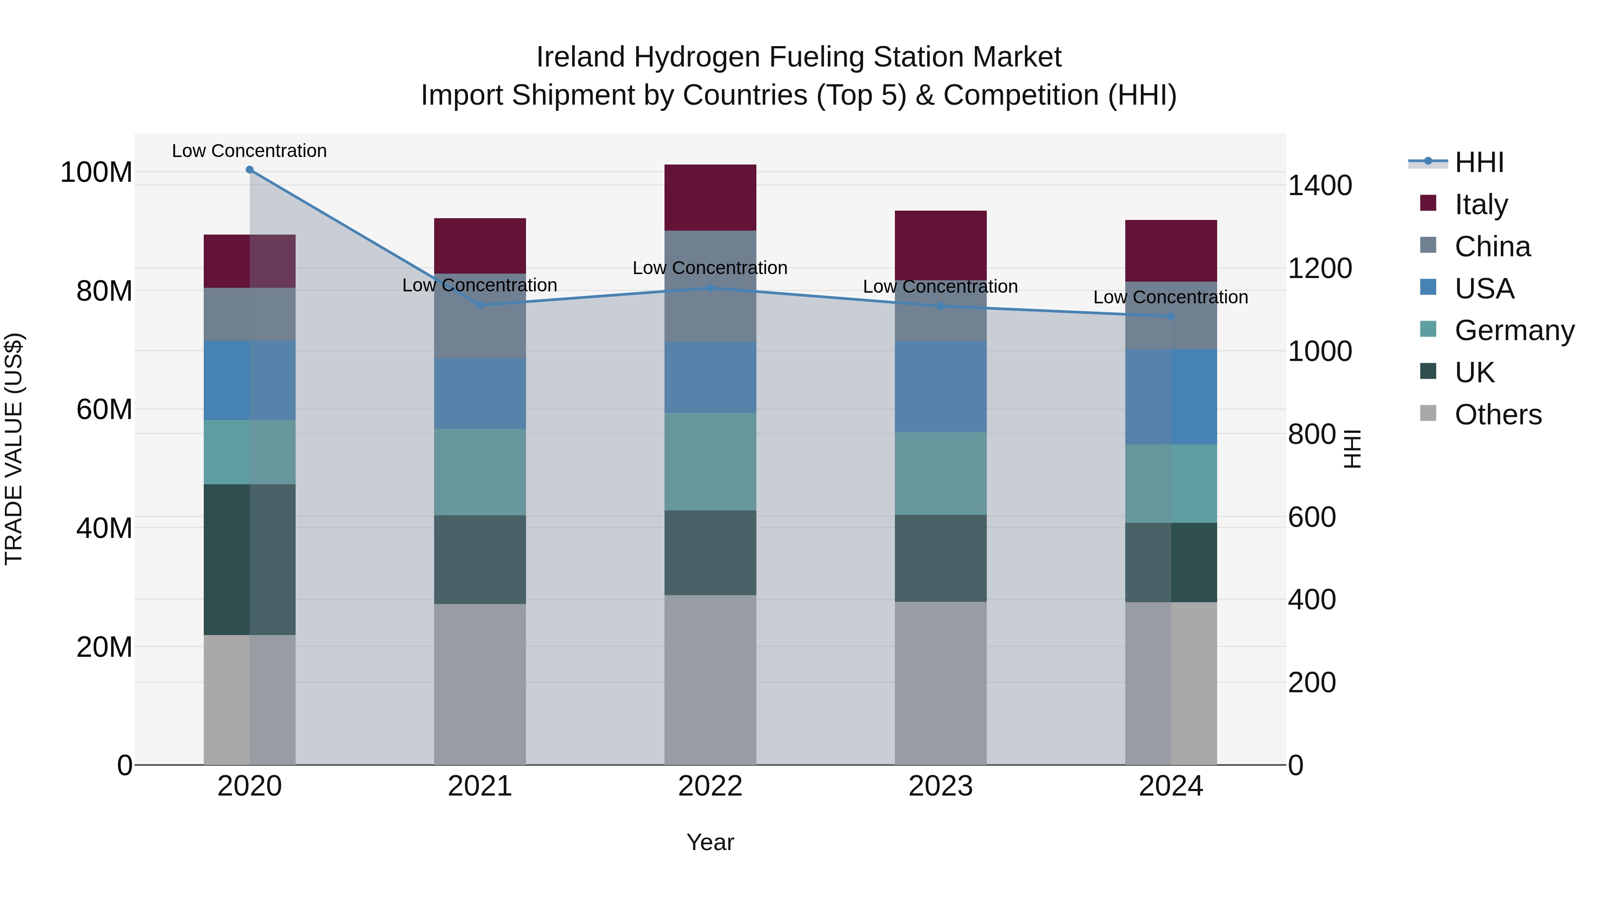Image resolution: width=1598 pixels, height=898 pixels.
Task: Click the Year axis title
Action: 710,842
